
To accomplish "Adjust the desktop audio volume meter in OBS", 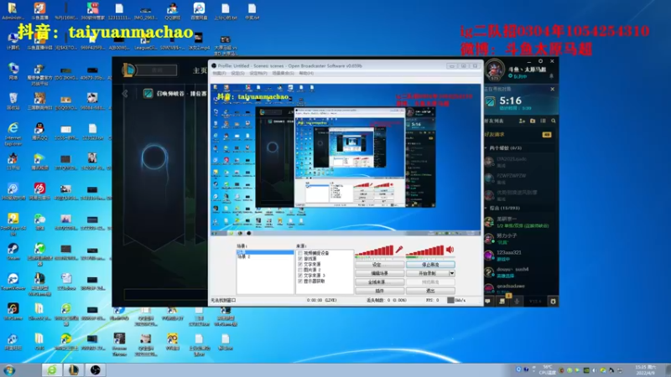I will point(425,250).
